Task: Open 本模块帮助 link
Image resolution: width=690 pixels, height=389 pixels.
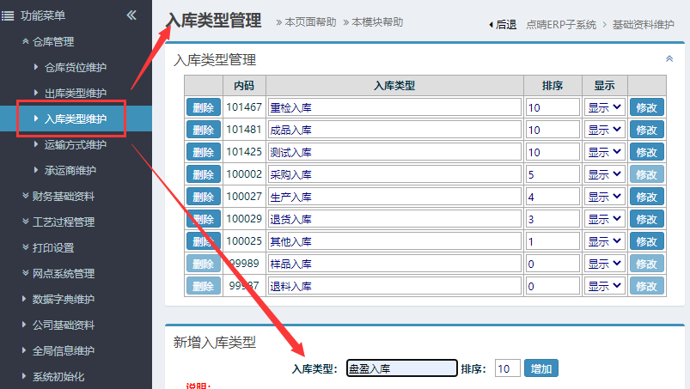Action: (x=373, y=22)
